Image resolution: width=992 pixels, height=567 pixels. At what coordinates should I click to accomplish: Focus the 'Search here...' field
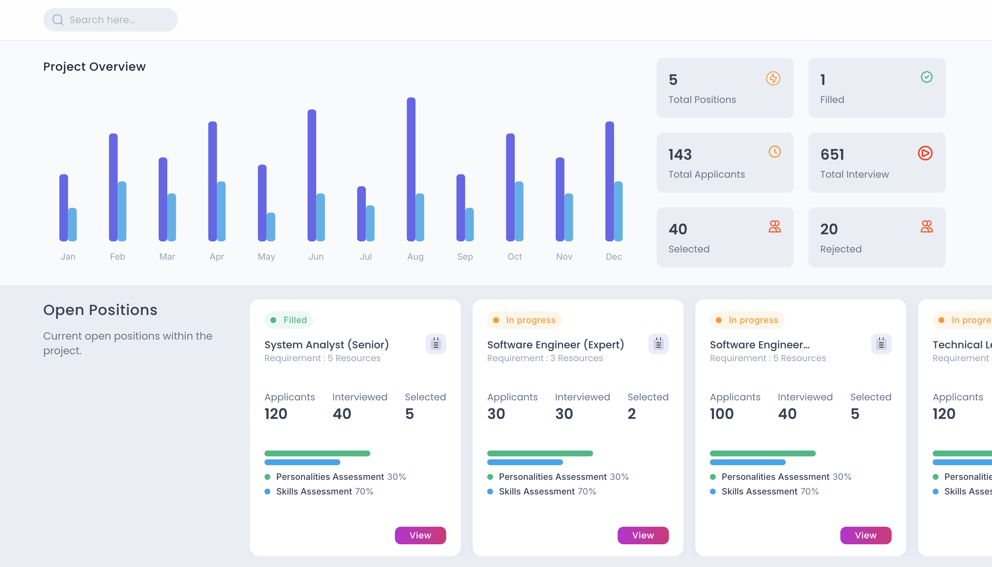click(x=111, y=20)
